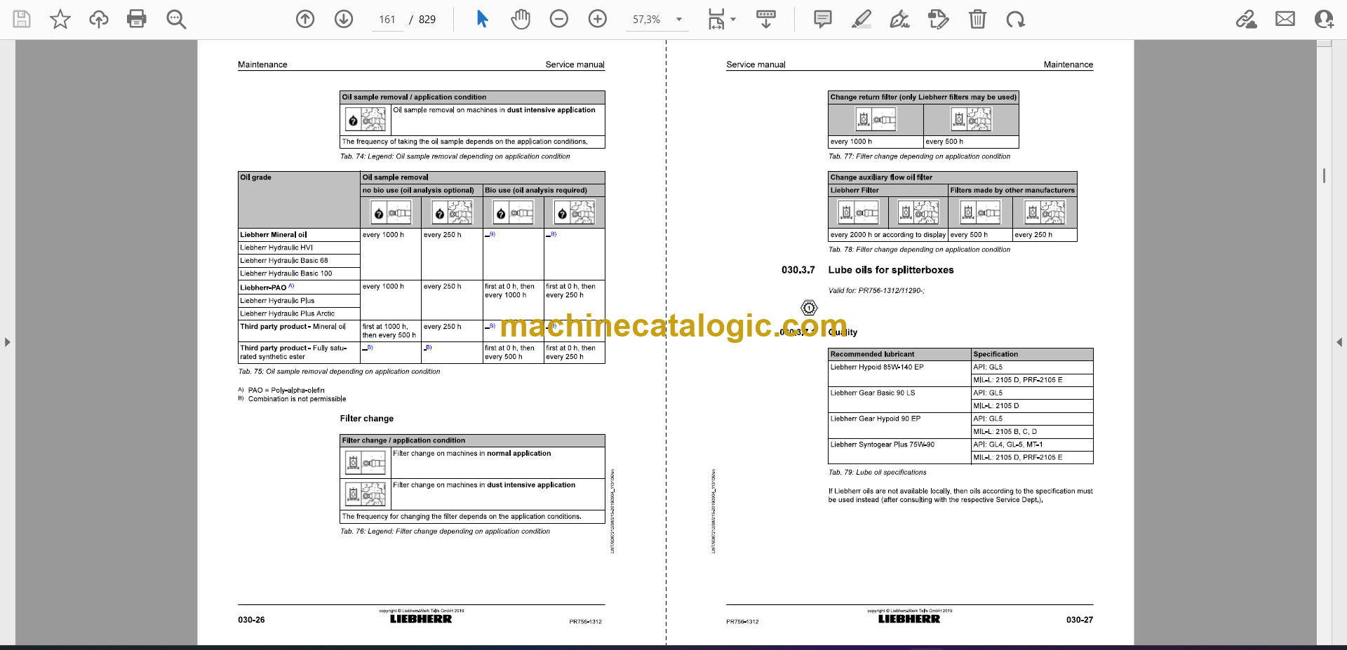Select the Highlighter pen tool
1347x650 pixels.
click(862, 19)
